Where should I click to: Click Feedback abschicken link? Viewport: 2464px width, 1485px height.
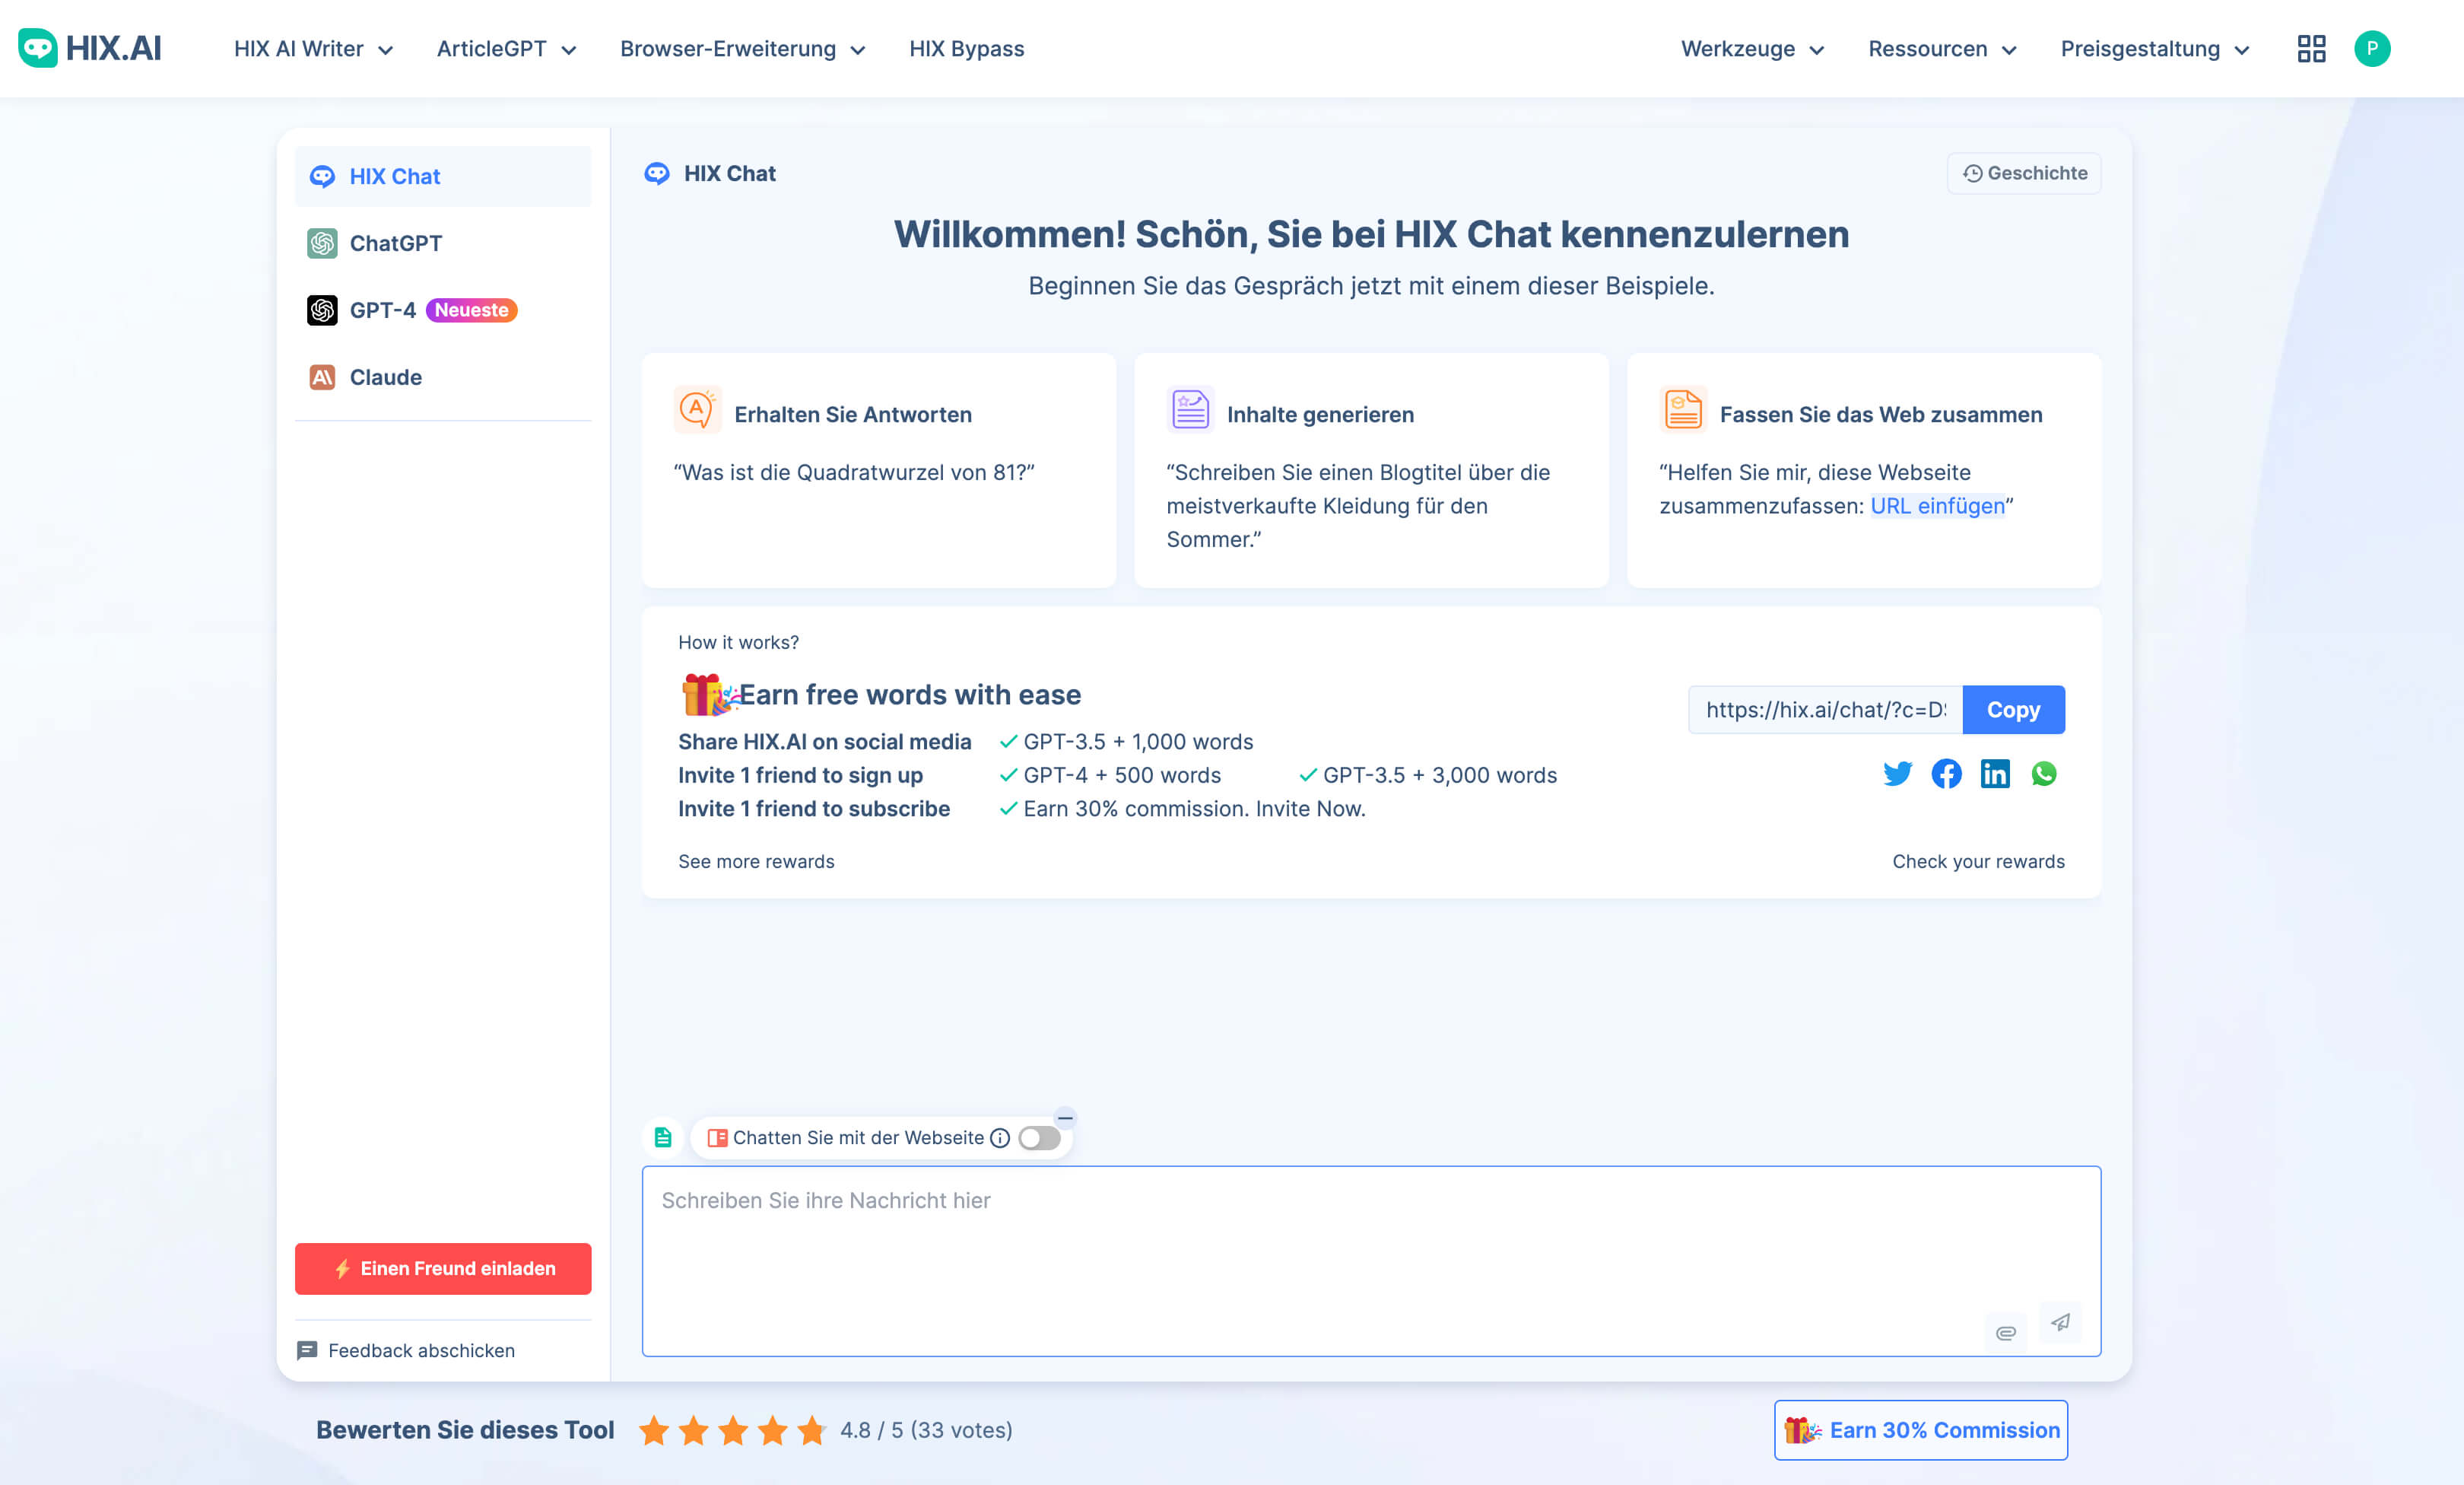(406, 1351)
